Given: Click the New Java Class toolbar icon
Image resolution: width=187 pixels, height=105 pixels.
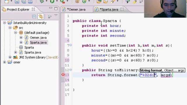Looking at the screenshot, I should [x=84, y=1].
